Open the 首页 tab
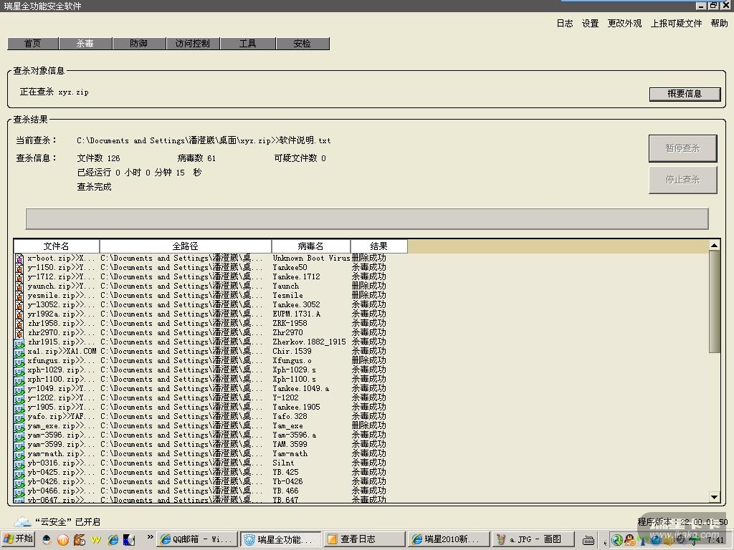 point(33,44)
